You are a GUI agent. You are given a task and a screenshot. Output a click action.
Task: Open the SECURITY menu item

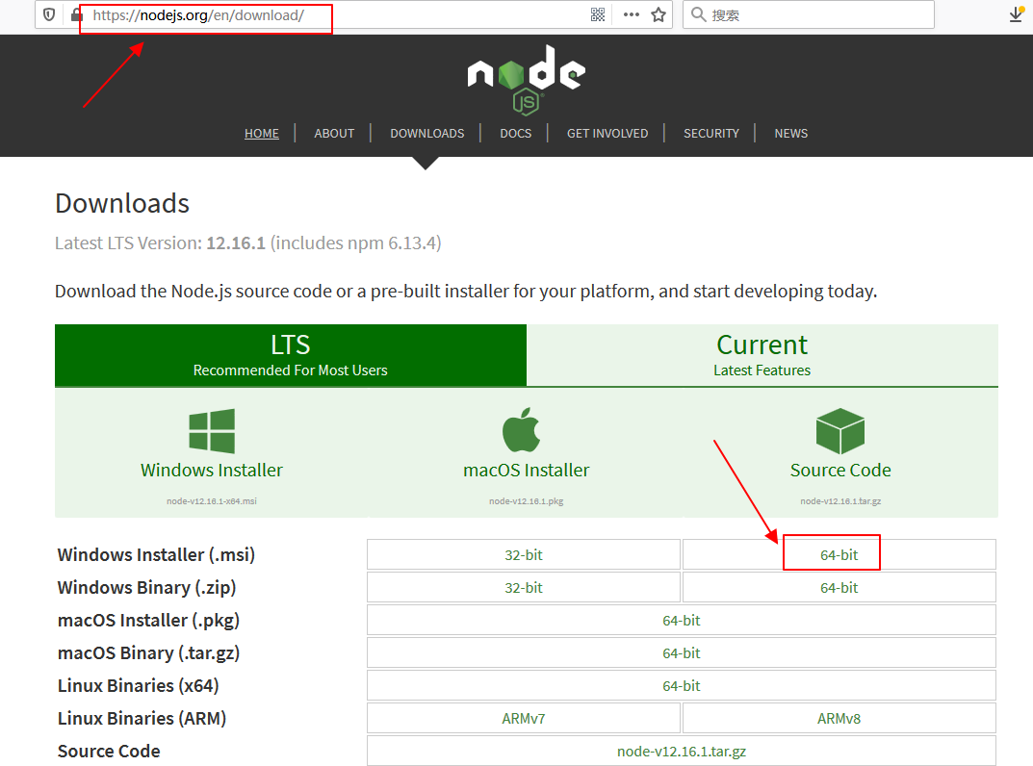(711, 133)
